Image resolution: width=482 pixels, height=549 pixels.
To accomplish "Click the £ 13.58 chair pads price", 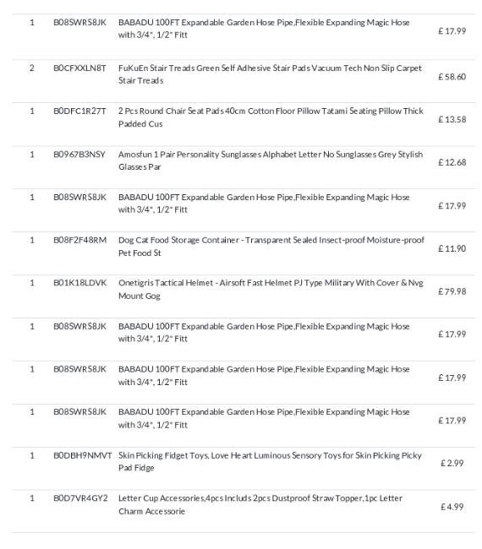I will click(x=452, y=119).
